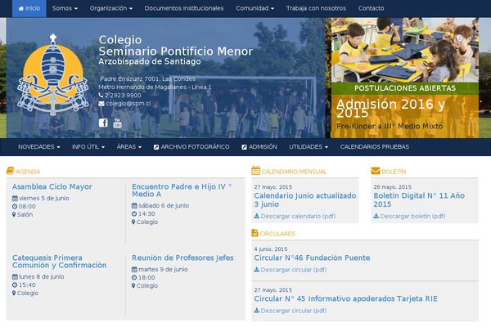Expand the Somos dropdown menu
The height and width of the screenshot is (327, 491).
65,8
